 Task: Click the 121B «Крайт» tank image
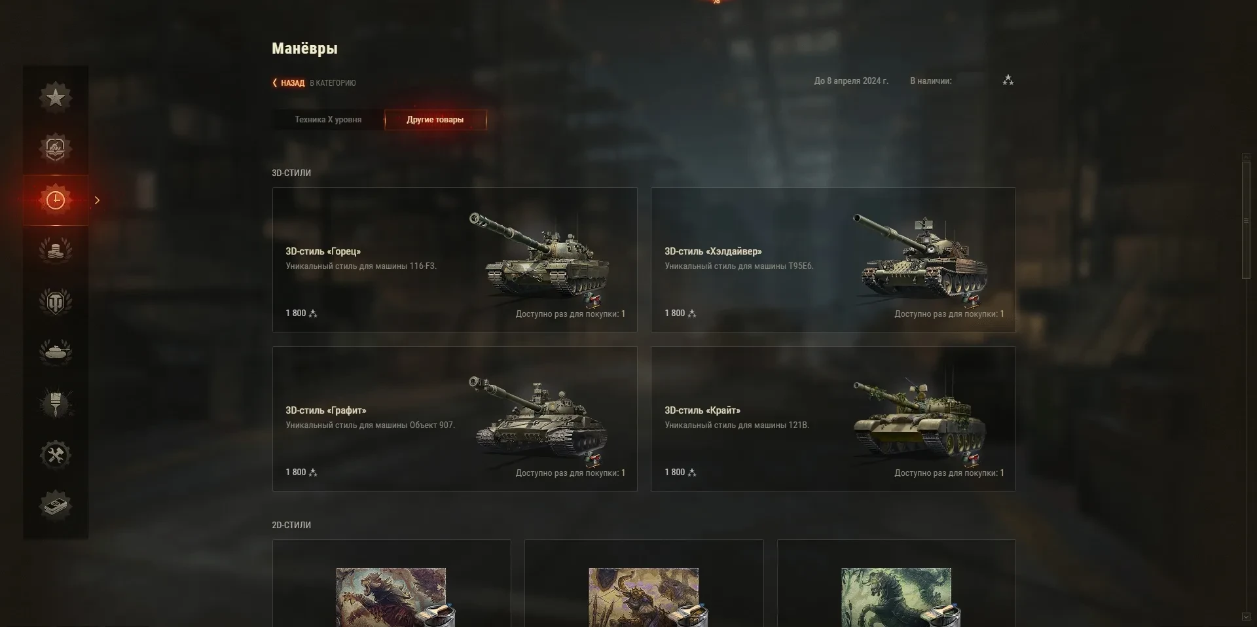[x=920, y=419]
